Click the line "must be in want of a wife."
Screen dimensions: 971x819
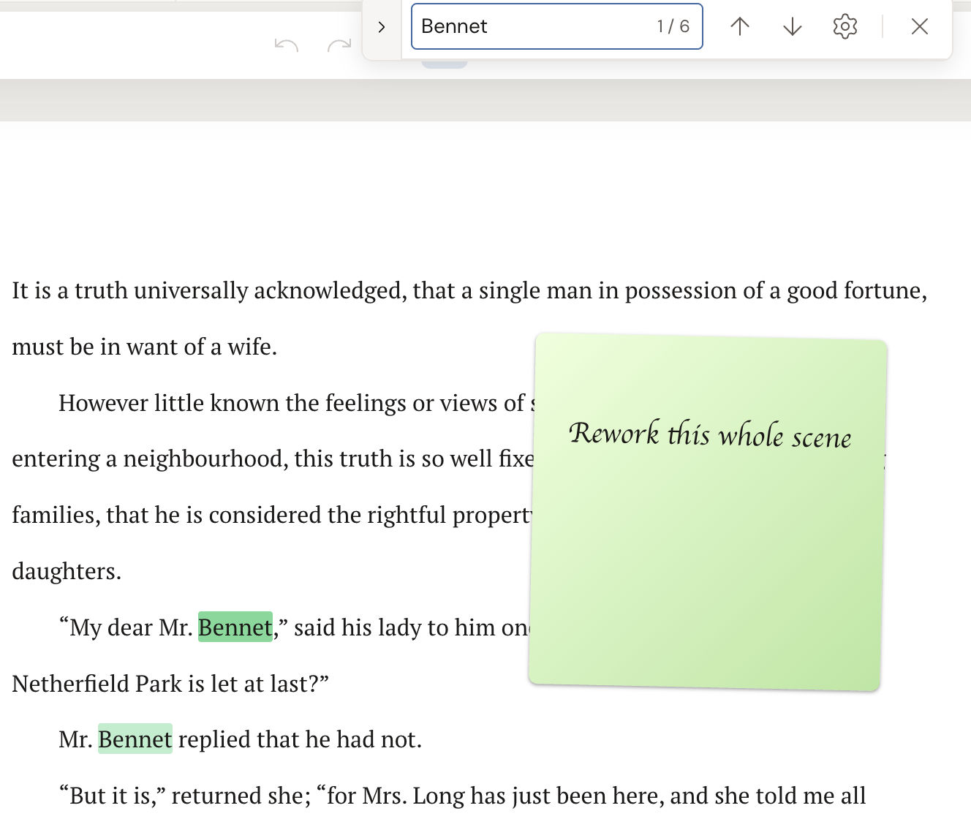point(145,347)
